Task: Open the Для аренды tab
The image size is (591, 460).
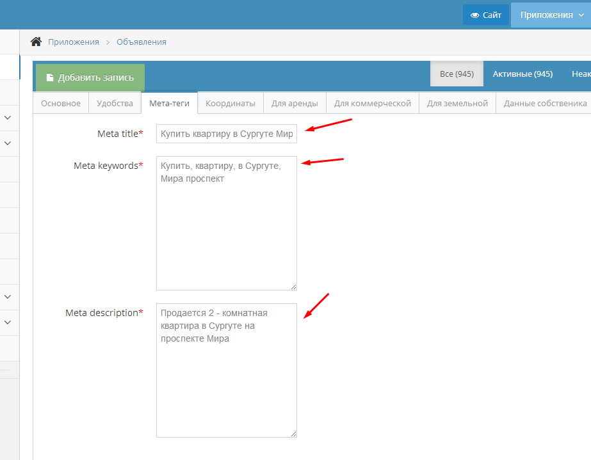Action: click(x=295, y=103)
